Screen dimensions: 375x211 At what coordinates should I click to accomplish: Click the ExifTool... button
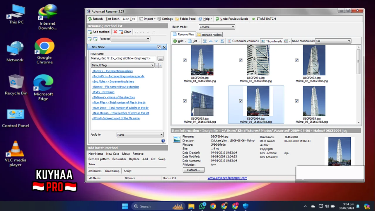194,170
